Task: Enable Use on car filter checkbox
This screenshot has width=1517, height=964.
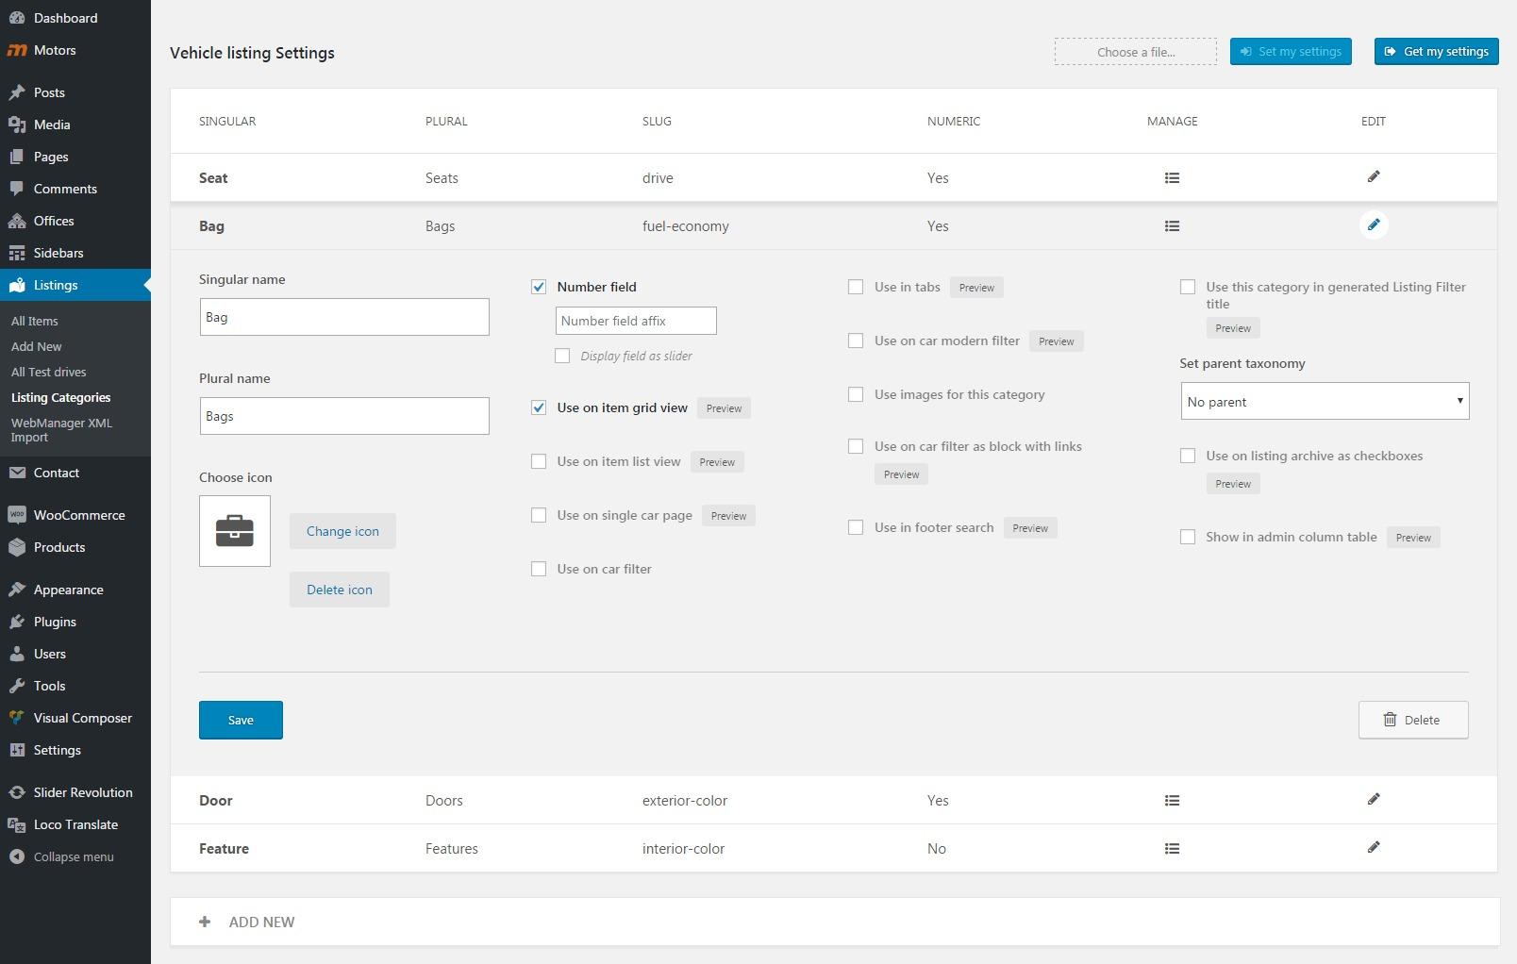Action: [539, 569]
